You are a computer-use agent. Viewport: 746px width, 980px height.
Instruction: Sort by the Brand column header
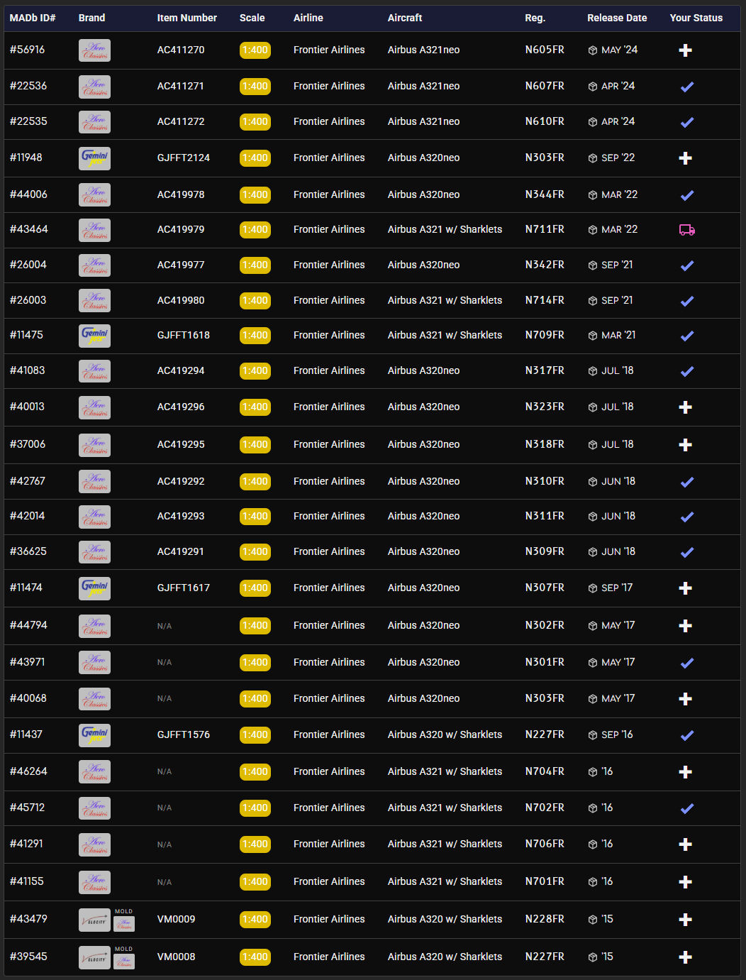click(x=91, y=18)
